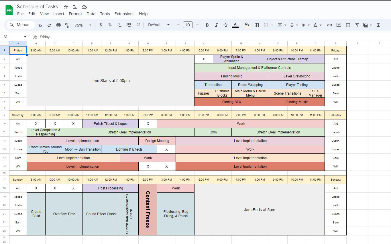Open the table views dropdown
The image size is (391, 244).
pyautogui.click(x=368, y=25)
